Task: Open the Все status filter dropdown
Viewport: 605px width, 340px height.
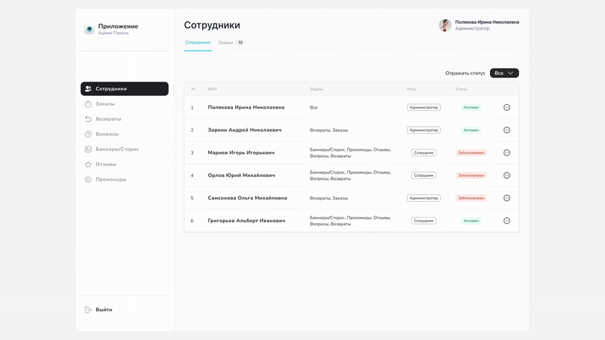Action: (504, 73)
